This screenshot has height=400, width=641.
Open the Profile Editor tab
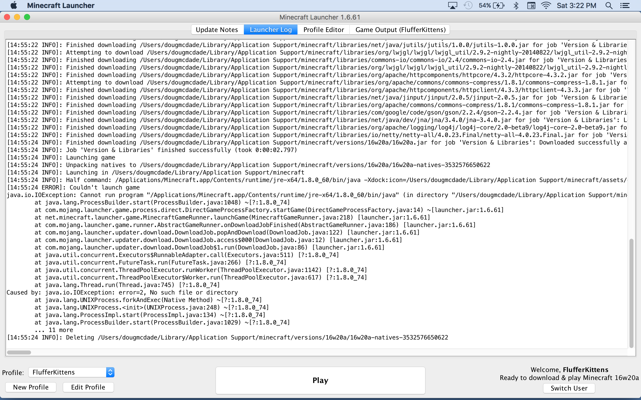pyautogui.click(x=324, y=30)
